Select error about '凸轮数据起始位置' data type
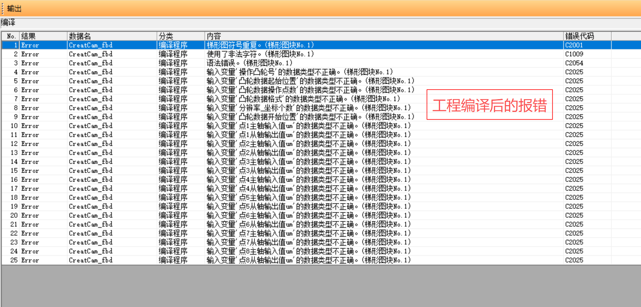The image size is (641, 307). [310, 81]
